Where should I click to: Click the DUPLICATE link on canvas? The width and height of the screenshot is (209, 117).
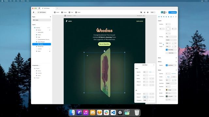(140, 21)
